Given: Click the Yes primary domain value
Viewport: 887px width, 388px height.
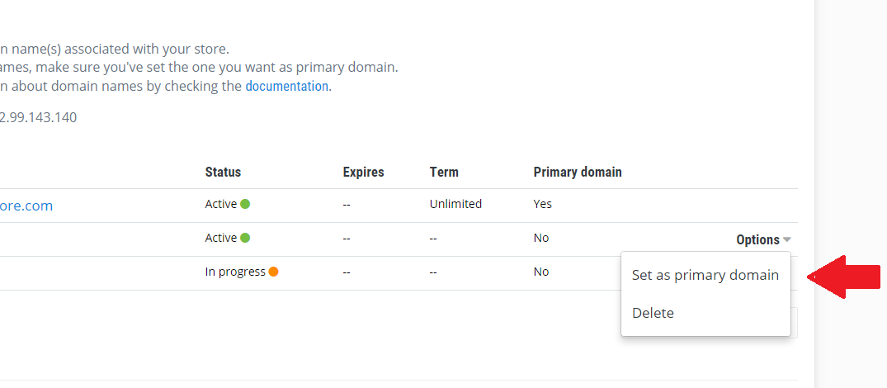Looking at the screenshot, I should tap(542, 204).
